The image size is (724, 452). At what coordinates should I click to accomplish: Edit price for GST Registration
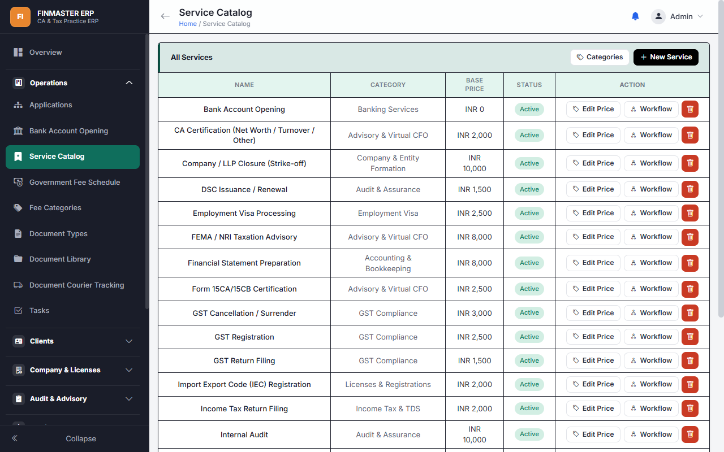[x=593, y=337]
